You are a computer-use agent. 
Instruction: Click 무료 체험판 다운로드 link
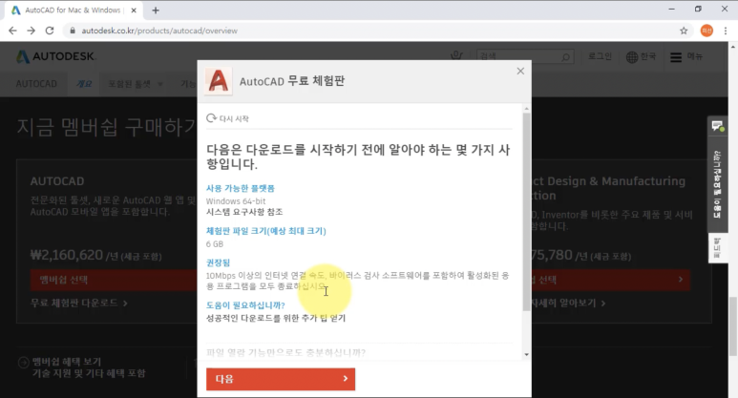click(78, 303)
